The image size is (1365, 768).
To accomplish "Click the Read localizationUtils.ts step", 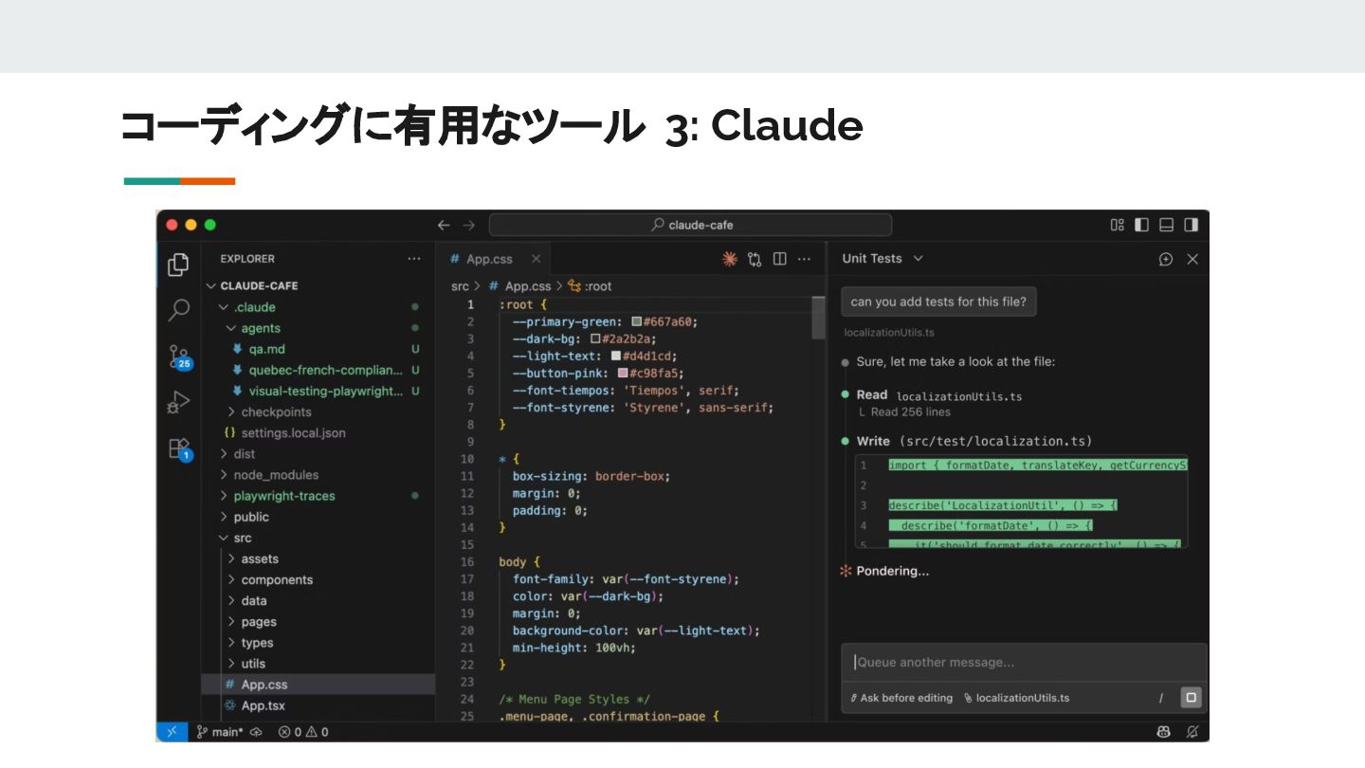I will [x=938, y=395].
